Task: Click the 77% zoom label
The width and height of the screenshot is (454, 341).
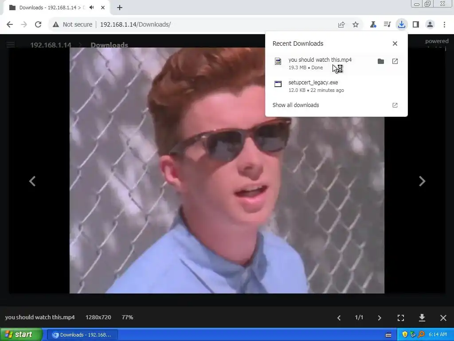Action: [x=127, y=317]
